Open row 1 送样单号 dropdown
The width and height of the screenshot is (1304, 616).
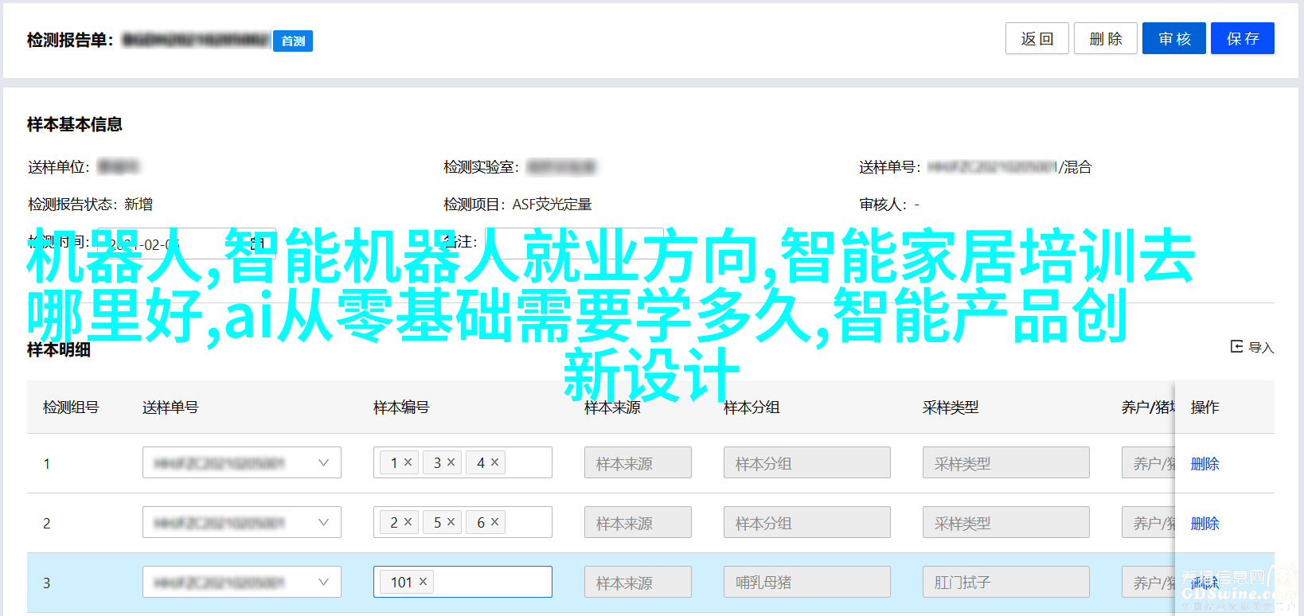click(x=242, y=462)
